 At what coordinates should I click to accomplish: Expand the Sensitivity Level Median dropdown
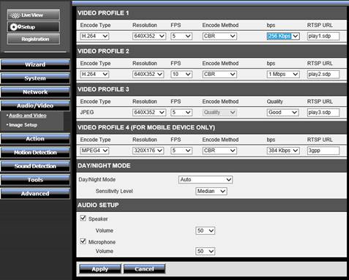211,191
